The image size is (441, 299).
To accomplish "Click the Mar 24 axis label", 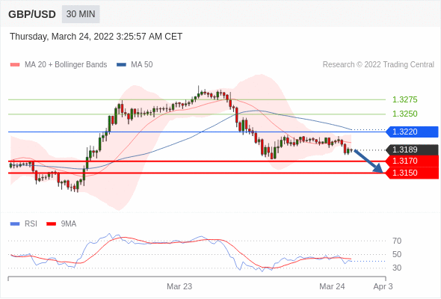I will pyautogui.click(x=332, y=286).
